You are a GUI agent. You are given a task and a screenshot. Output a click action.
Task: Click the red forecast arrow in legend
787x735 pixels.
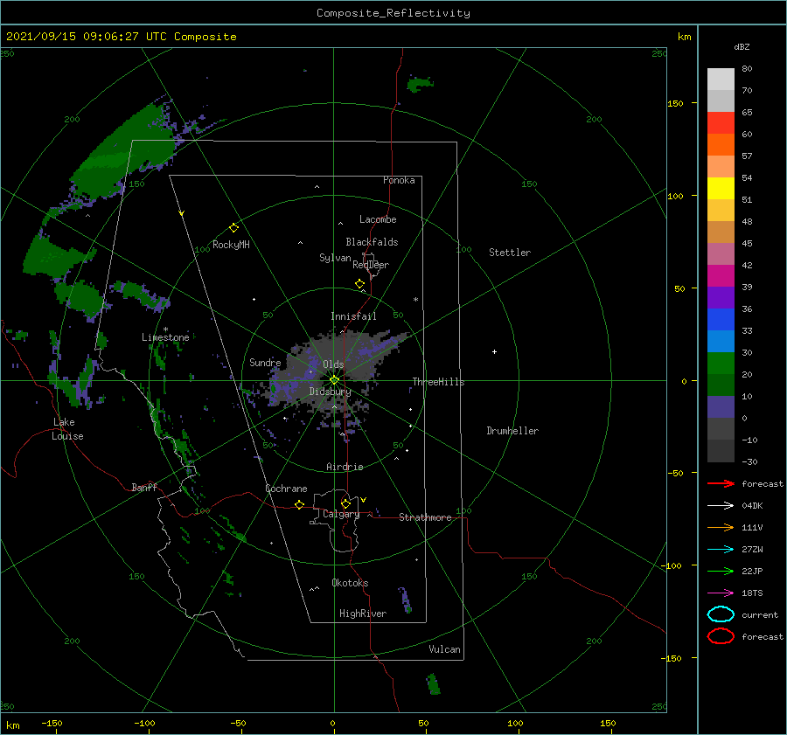(721, 483)
